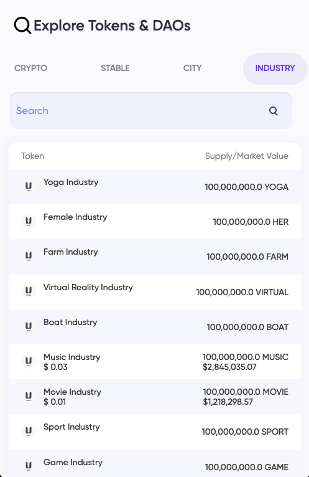Click the 100,000,000.0 MOVIE supply value

(x=246, y=392)
